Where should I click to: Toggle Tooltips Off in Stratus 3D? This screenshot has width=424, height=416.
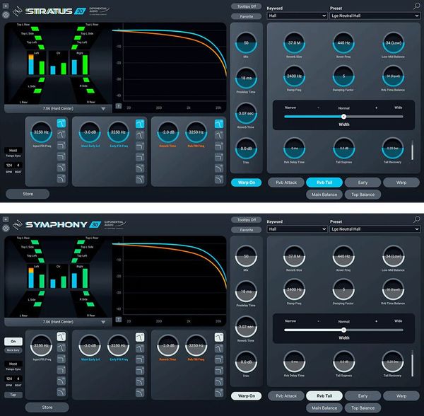pyautogui.click(x=247, y=6)
